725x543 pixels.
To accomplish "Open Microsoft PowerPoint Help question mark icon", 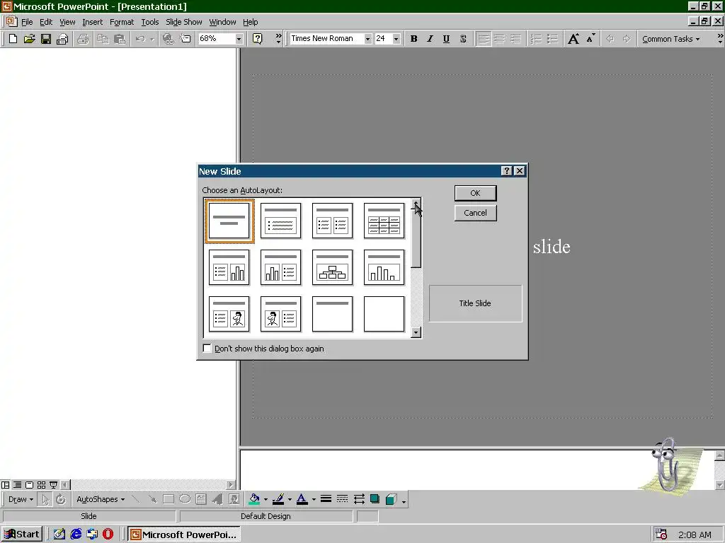I will 258,39.
